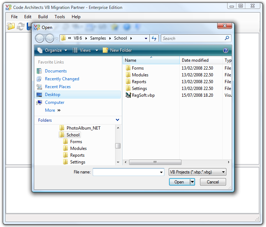Viewport: 266px width, 227px height.
Task: Click the RegSoft.vbp file icon
Action: (x=128, y=95)
